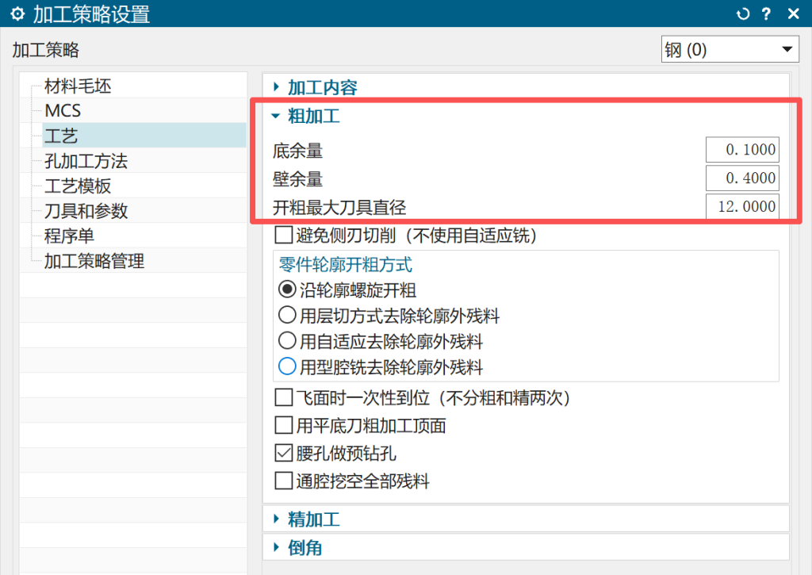The image size is (812, 575).
Task: Click the gear icon in title bar
Action: coord(17,14)
